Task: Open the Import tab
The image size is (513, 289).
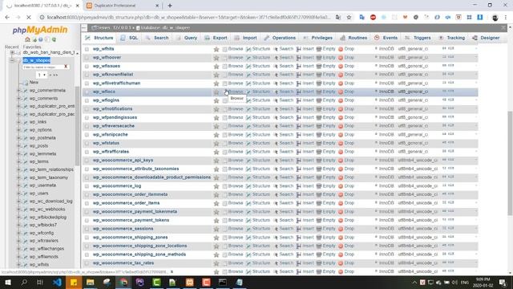Action: tap(246, 38)
